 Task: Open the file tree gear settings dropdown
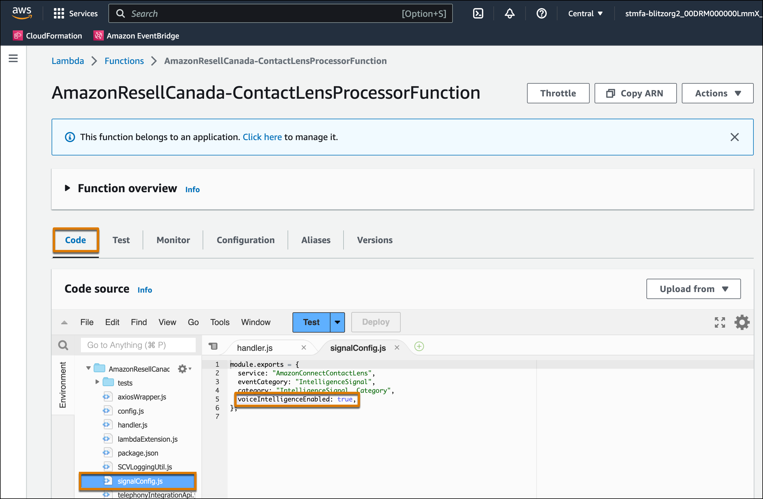185,369
